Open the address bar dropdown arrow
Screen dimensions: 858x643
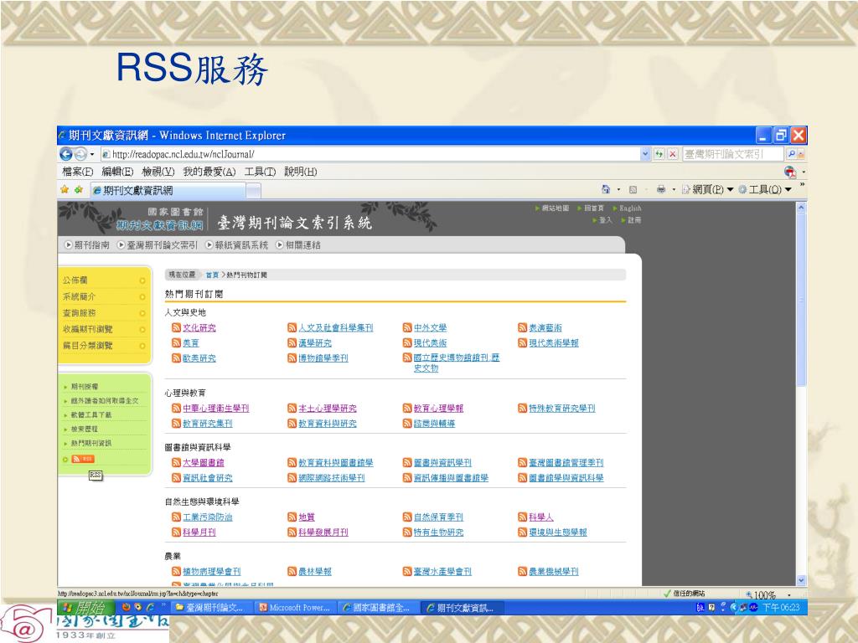pos(646,154)
